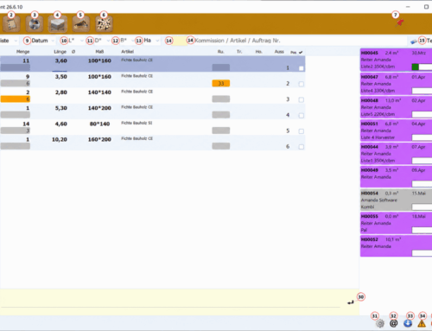Screen dimensions: 432x331
Task: Open order card H00051 Liste 4 Harvester
Action: [x=396, y=130]
